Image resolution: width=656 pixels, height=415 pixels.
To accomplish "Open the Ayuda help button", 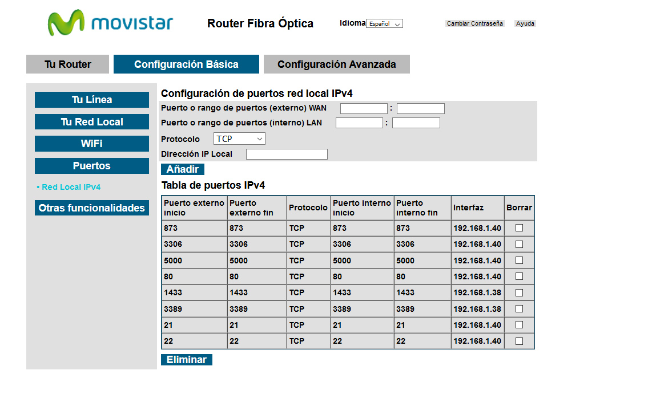I will click(x=525, y=24).
